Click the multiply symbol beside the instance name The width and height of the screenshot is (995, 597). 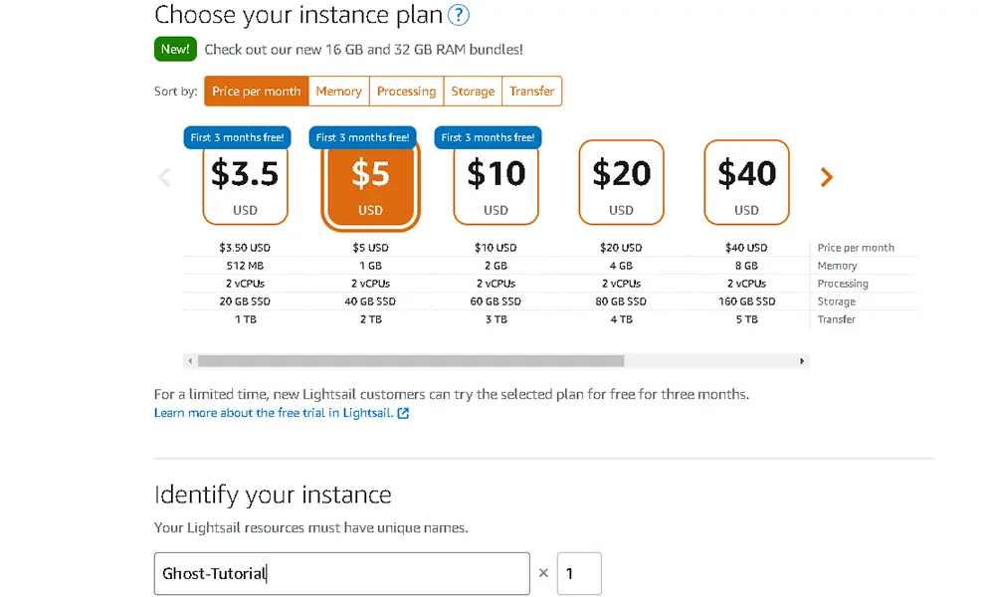[543, 573]
